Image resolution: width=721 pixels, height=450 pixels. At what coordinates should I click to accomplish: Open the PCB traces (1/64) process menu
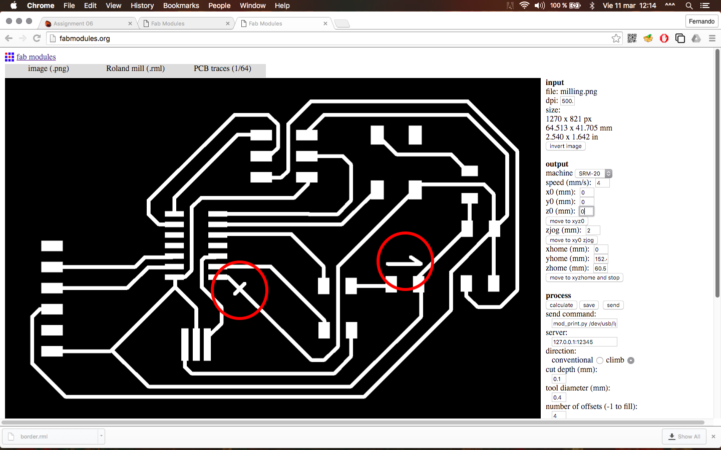[222, 68]
